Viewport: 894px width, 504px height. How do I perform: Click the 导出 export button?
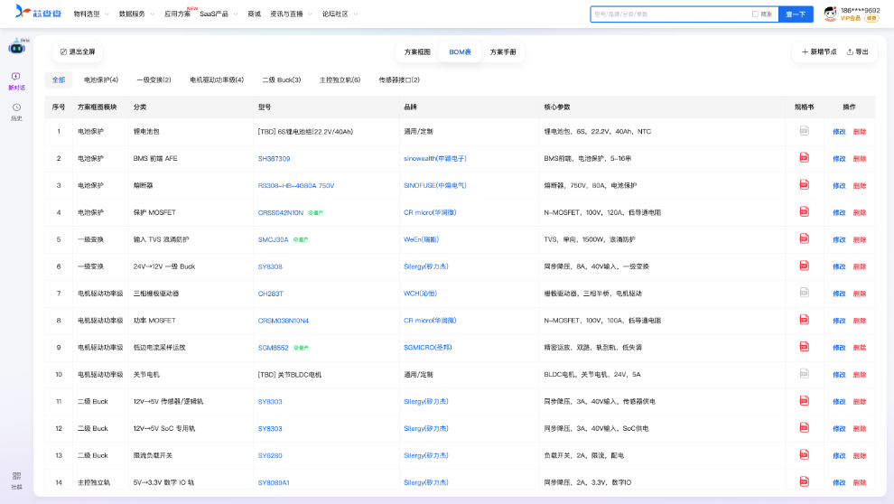point(858,51)
